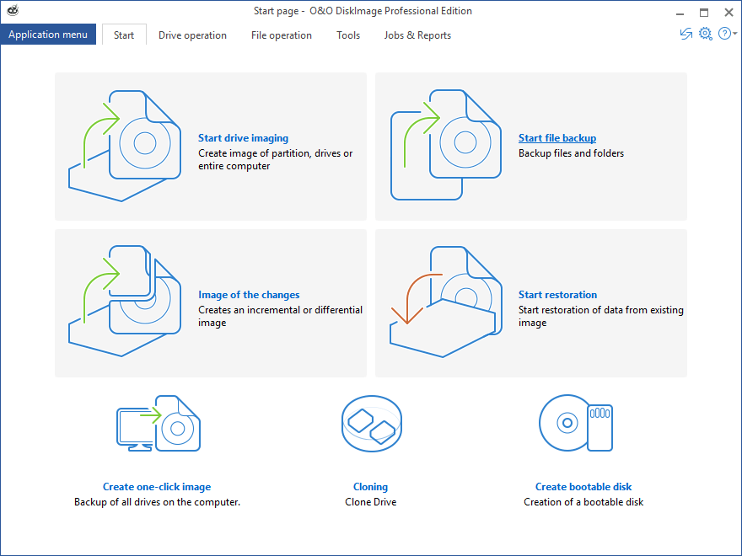742x556 pixels.
Task: Click the O&O DiskImage logo icon
Action: click(x=12, y=11)
